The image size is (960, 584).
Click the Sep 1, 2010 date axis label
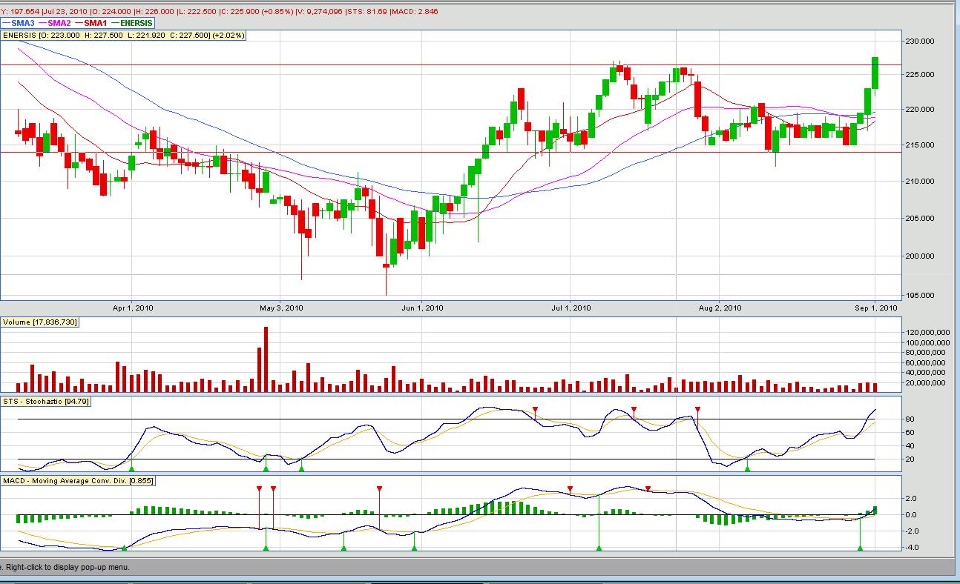point(876,308)
